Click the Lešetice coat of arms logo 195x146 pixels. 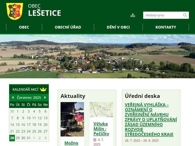[14, 11]
